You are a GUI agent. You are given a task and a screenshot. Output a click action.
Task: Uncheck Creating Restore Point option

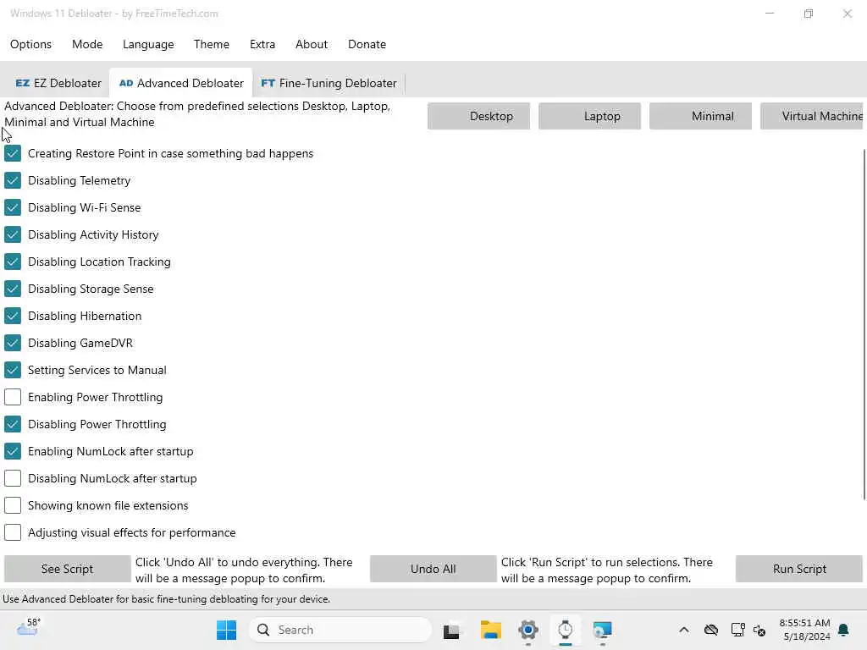12,153
